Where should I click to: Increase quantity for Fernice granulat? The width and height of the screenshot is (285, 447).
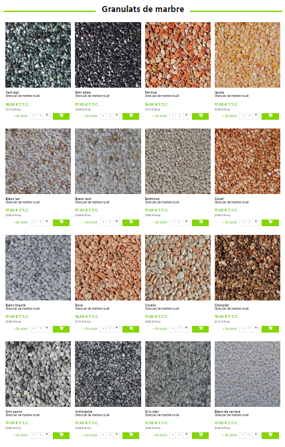point(186,116)
